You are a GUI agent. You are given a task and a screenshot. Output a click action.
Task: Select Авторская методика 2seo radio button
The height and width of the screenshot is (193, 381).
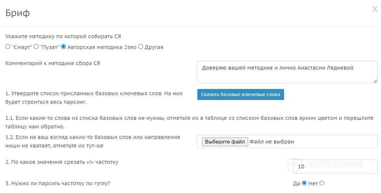point(63,47)
